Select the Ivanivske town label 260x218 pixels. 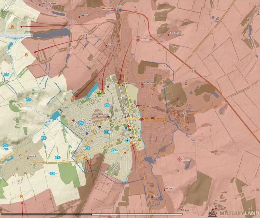click(33, 156)
